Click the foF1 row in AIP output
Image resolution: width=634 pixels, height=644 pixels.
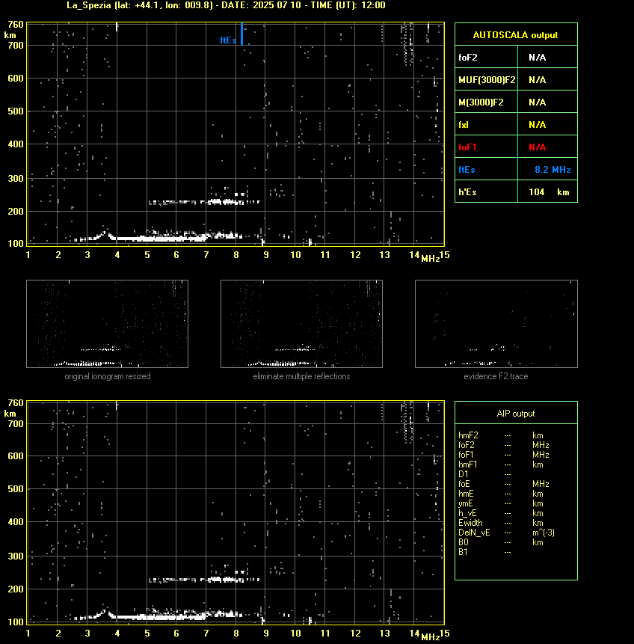pyautogui.click(x=504, y=455)
